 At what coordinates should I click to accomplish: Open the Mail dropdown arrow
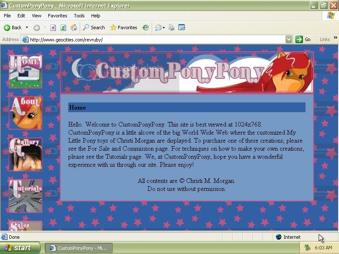tap(164, 28)
